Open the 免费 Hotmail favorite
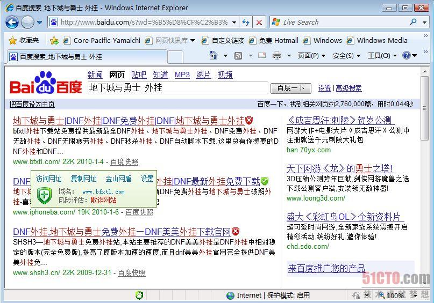The image size is (434, 303). point(273,41)
